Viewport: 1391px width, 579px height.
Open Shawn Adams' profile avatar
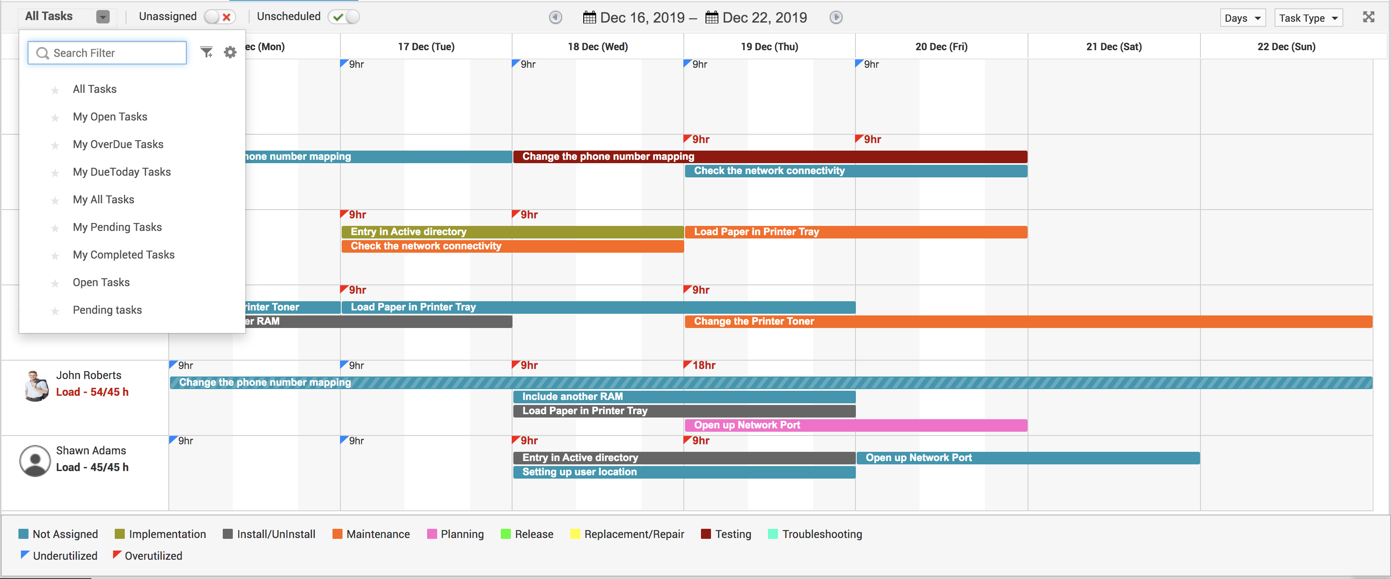click(35, 460)
